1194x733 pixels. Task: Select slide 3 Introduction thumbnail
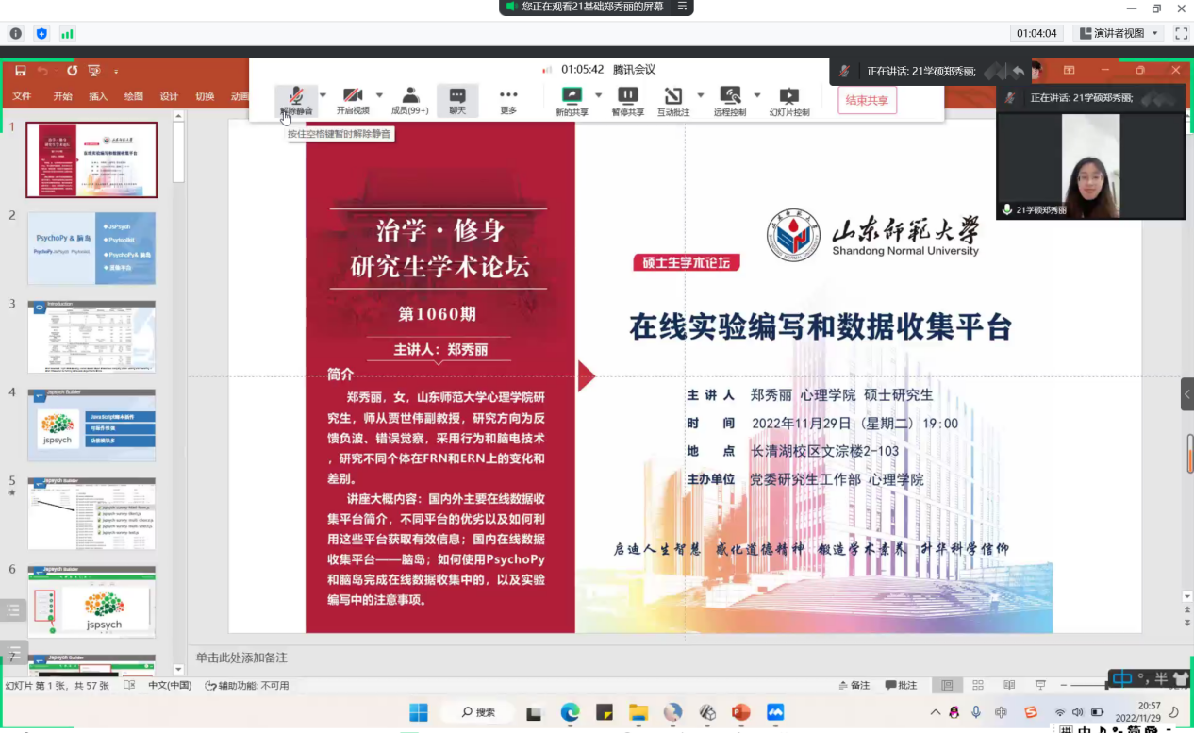[91, 337]
